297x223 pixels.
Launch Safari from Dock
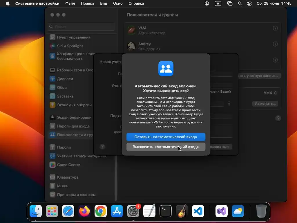(68, 211)
